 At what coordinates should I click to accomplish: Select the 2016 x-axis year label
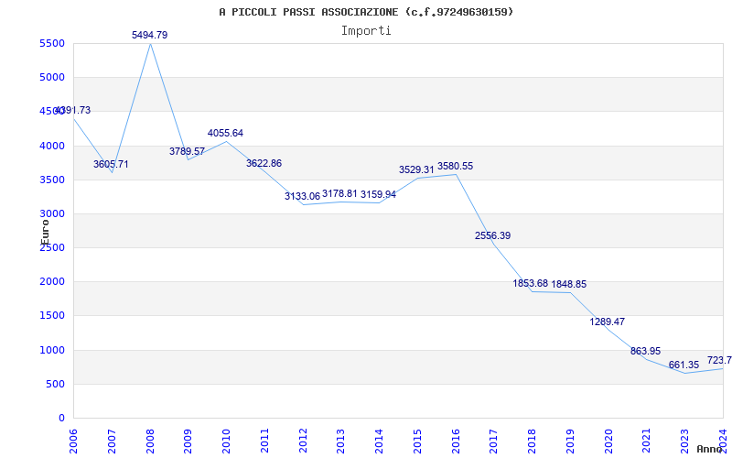tap(456, 440)
